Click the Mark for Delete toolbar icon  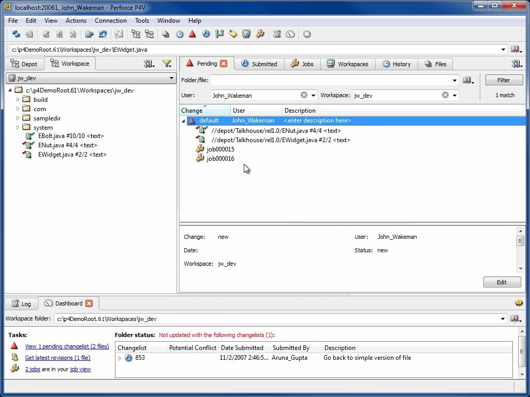(x=72, y=34)
